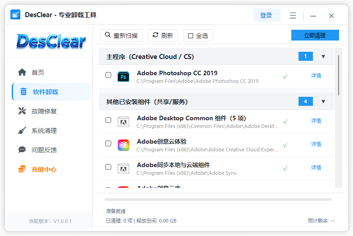This screenshot has height=236, width=353.
Task: Toggle the 全选 select-all checkbox
Action: (x=190, y=36)
